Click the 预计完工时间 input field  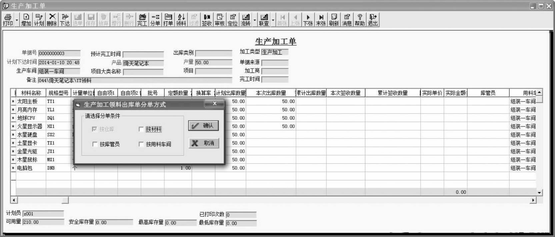[x=143, y=54]
